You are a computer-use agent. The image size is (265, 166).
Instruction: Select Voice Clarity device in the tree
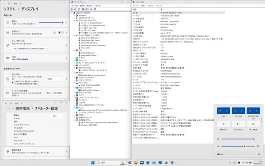pos(86,48)
